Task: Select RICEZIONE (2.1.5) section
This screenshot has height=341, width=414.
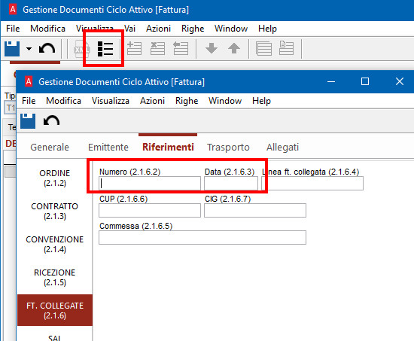Action: click(x=55, y=277)
